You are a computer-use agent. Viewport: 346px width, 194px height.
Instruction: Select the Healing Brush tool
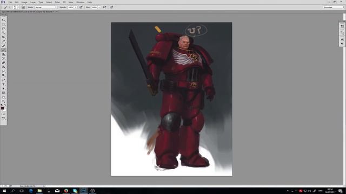point(3,46)
